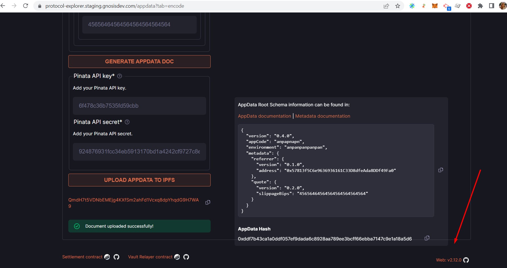Screen dimensions: 507x268
Task: Open Settlement contract Etherscan icon
Action: (x=107, y=257)
